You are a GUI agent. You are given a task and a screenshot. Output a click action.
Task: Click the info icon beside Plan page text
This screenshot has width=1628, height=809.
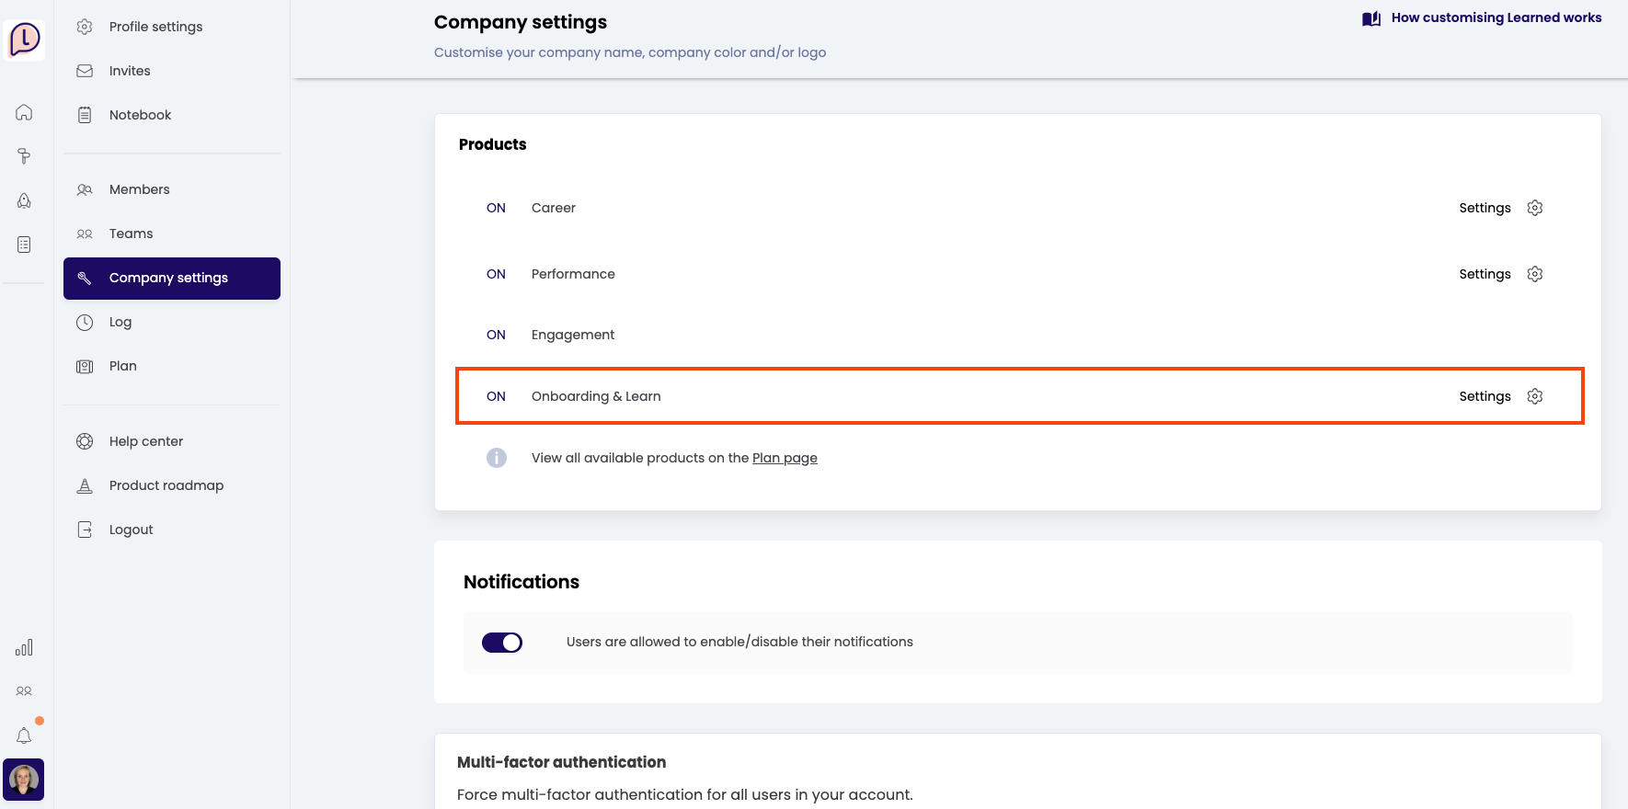[497, 458]
